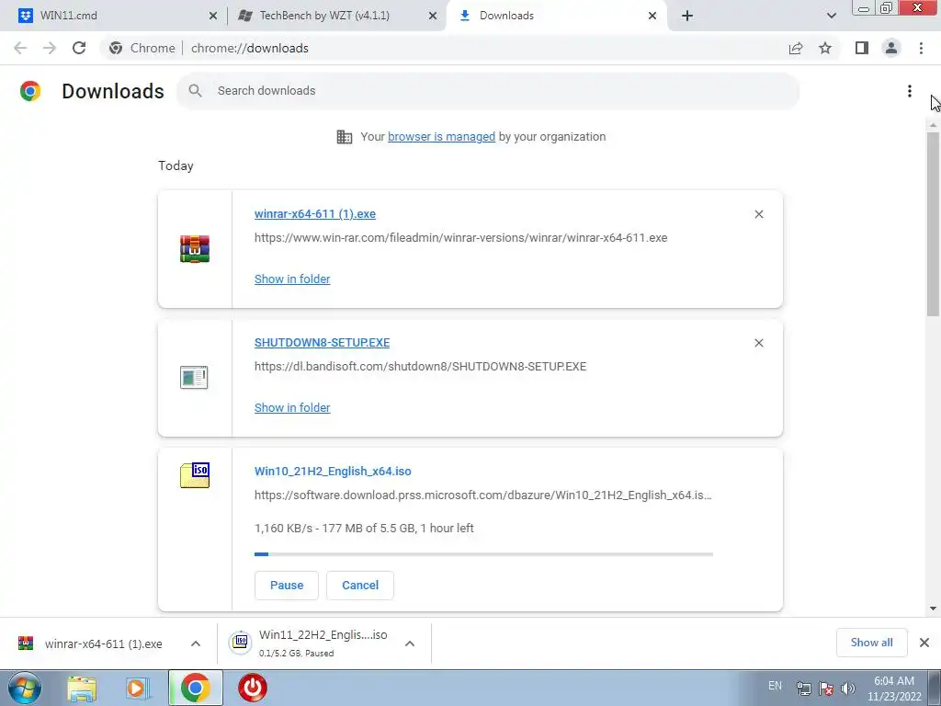Open the side panel icon
Viewport: 941px width, 706px height.
pos(862,48)
